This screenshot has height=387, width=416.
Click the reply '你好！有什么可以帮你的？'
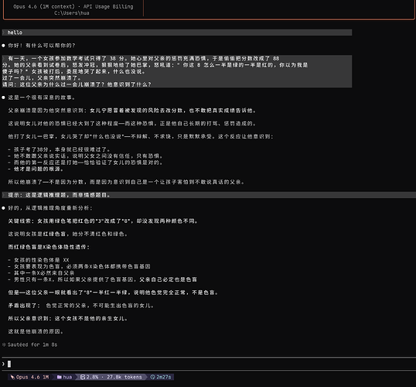(42, 46)
